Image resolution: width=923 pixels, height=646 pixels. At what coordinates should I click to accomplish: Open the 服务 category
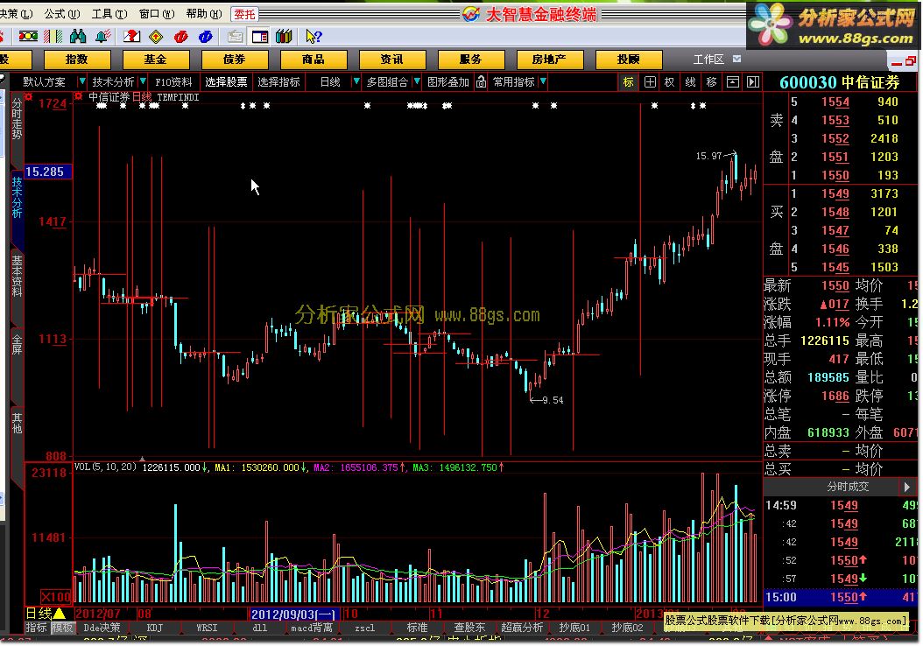(471, 60)
